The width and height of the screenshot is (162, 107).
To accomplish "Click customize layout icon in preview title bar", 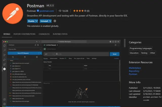I will point(118,42).
